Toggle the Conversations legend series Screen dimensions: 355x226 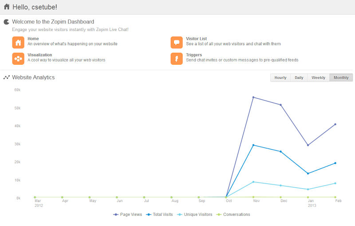pos(233,214)
